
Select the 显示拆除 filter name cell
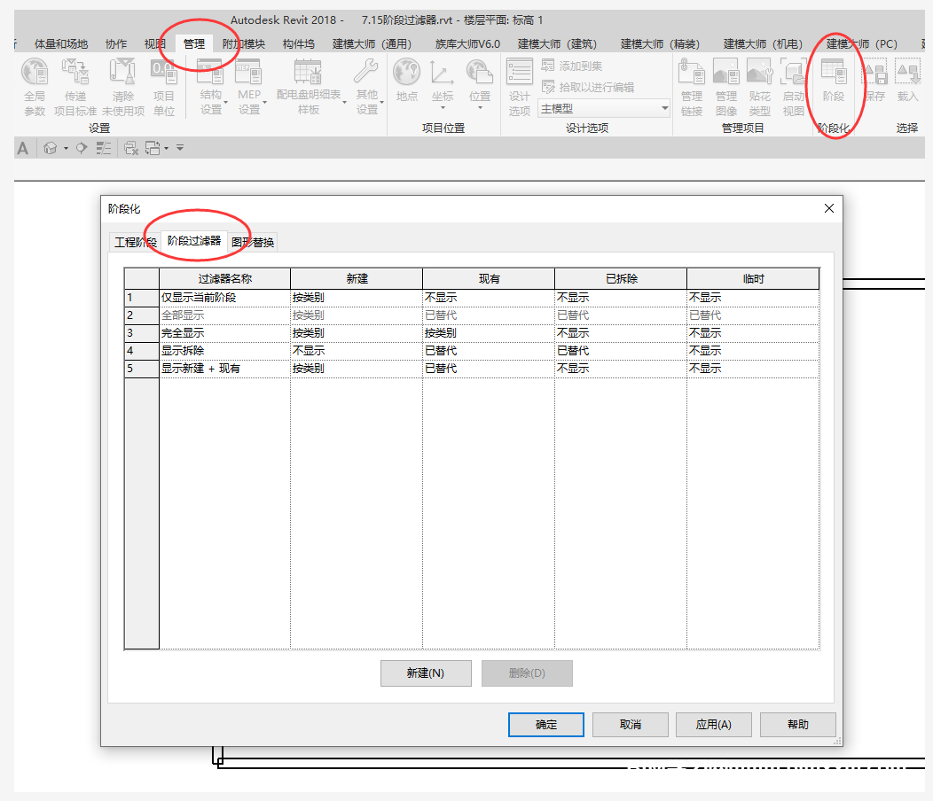[x=224, y=351]
